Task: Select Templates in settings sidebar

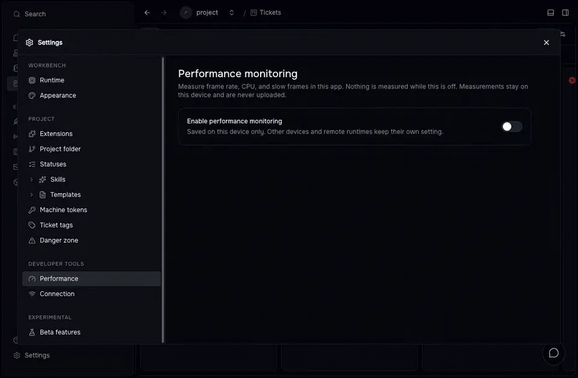Action: (x=66, y=194)
